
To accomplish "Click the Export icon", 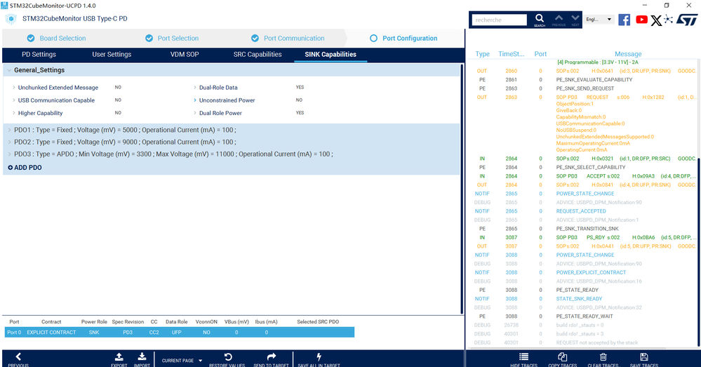I will tap(119, 356).
